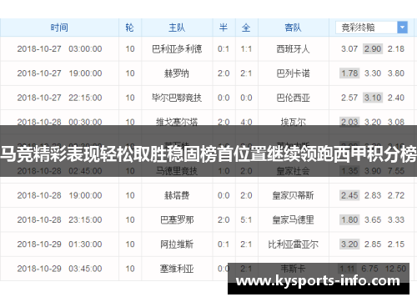Click the 2018-10-28 19:00:00 match time
Screen dimensions: 417x302
[59, 195]
